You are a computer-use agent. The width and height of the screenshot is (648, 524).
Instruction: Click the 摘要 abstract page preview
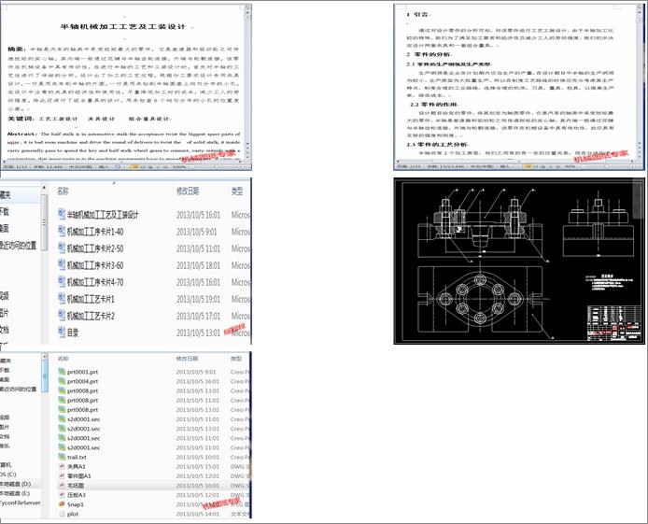(126, 86)
